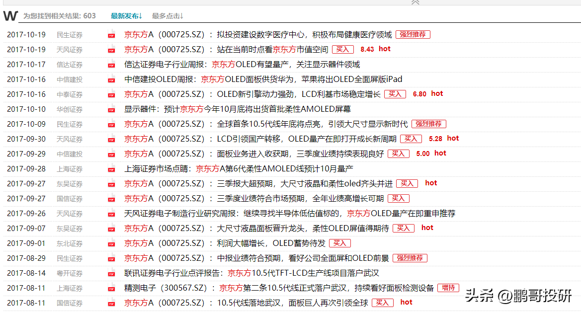Click the W logo icon
This screenshot has height=312, width=581.
10,15
